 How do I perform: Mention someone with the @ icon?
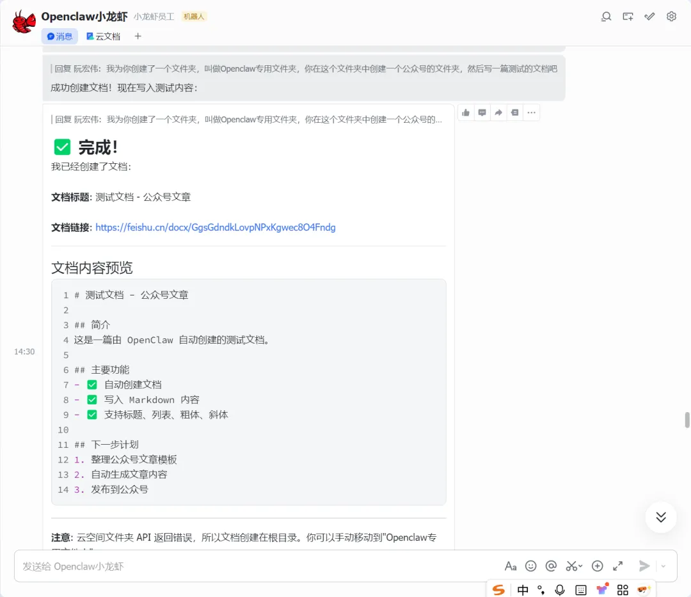click(551, 566)
